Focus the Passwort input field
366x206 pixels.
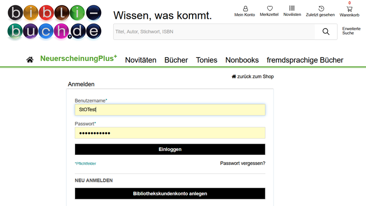tap(170, 133)
